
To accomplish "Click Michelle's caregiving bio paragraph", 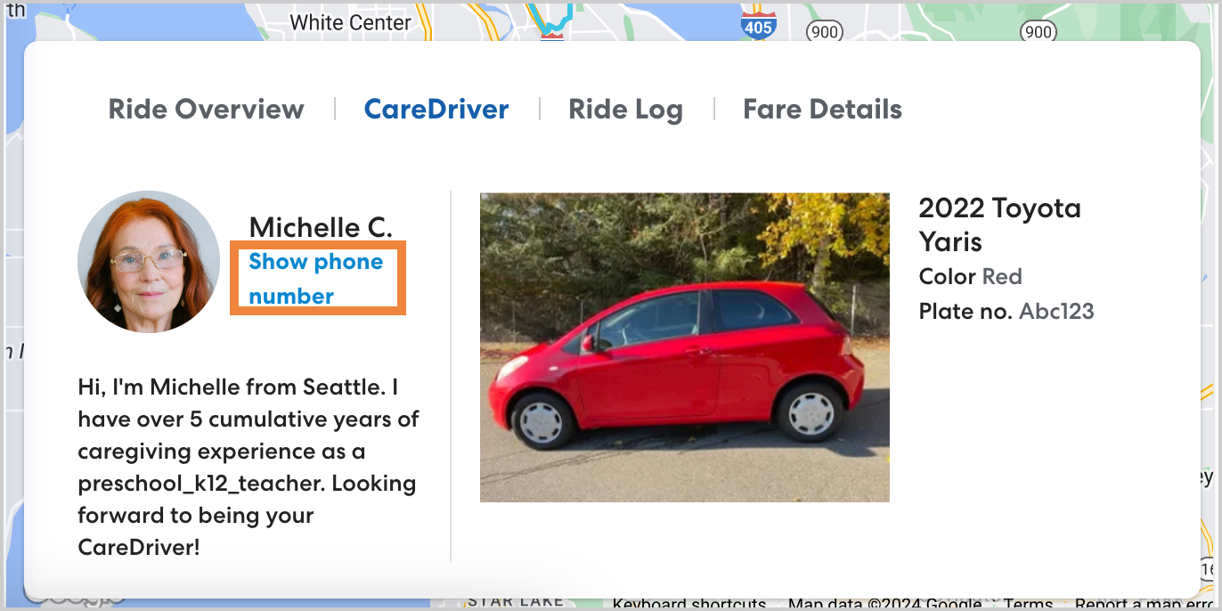I will [x=248, y=468].
